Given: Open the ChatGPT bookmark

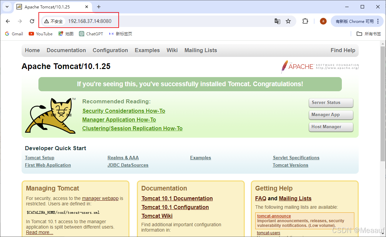Looking at the screenshot, I should [91, 34].
